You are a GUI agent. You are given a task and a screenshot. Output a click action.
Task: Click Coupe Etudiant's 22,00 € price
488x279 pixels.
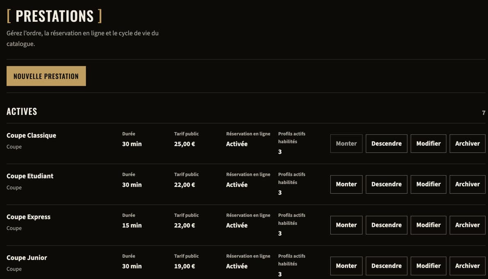click(185, 185)
